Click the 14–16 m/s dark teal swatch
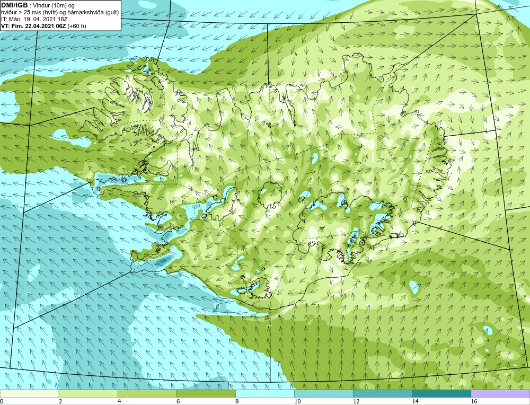This screenshot has height=405, width=530. (x=441, y=393)
